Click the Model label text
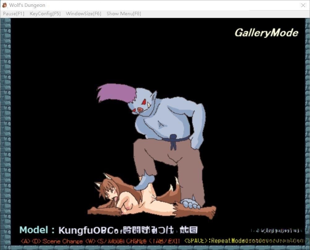The image size is (310, 250). pos(37,230)
